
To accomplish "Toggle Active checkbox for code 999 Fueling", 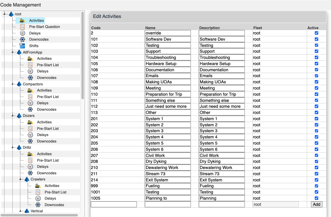I will pos(317,186).
